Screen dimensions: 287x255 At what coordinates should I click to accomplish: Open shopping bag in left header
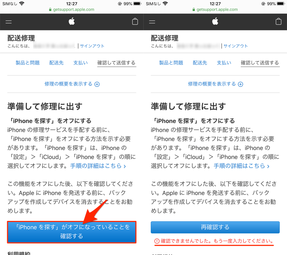tap(135, 22)
